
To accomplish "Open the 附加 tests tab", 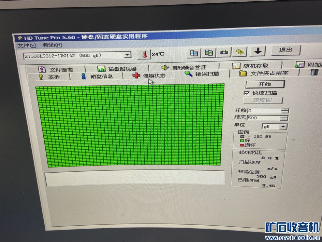I will coord(308,65).
